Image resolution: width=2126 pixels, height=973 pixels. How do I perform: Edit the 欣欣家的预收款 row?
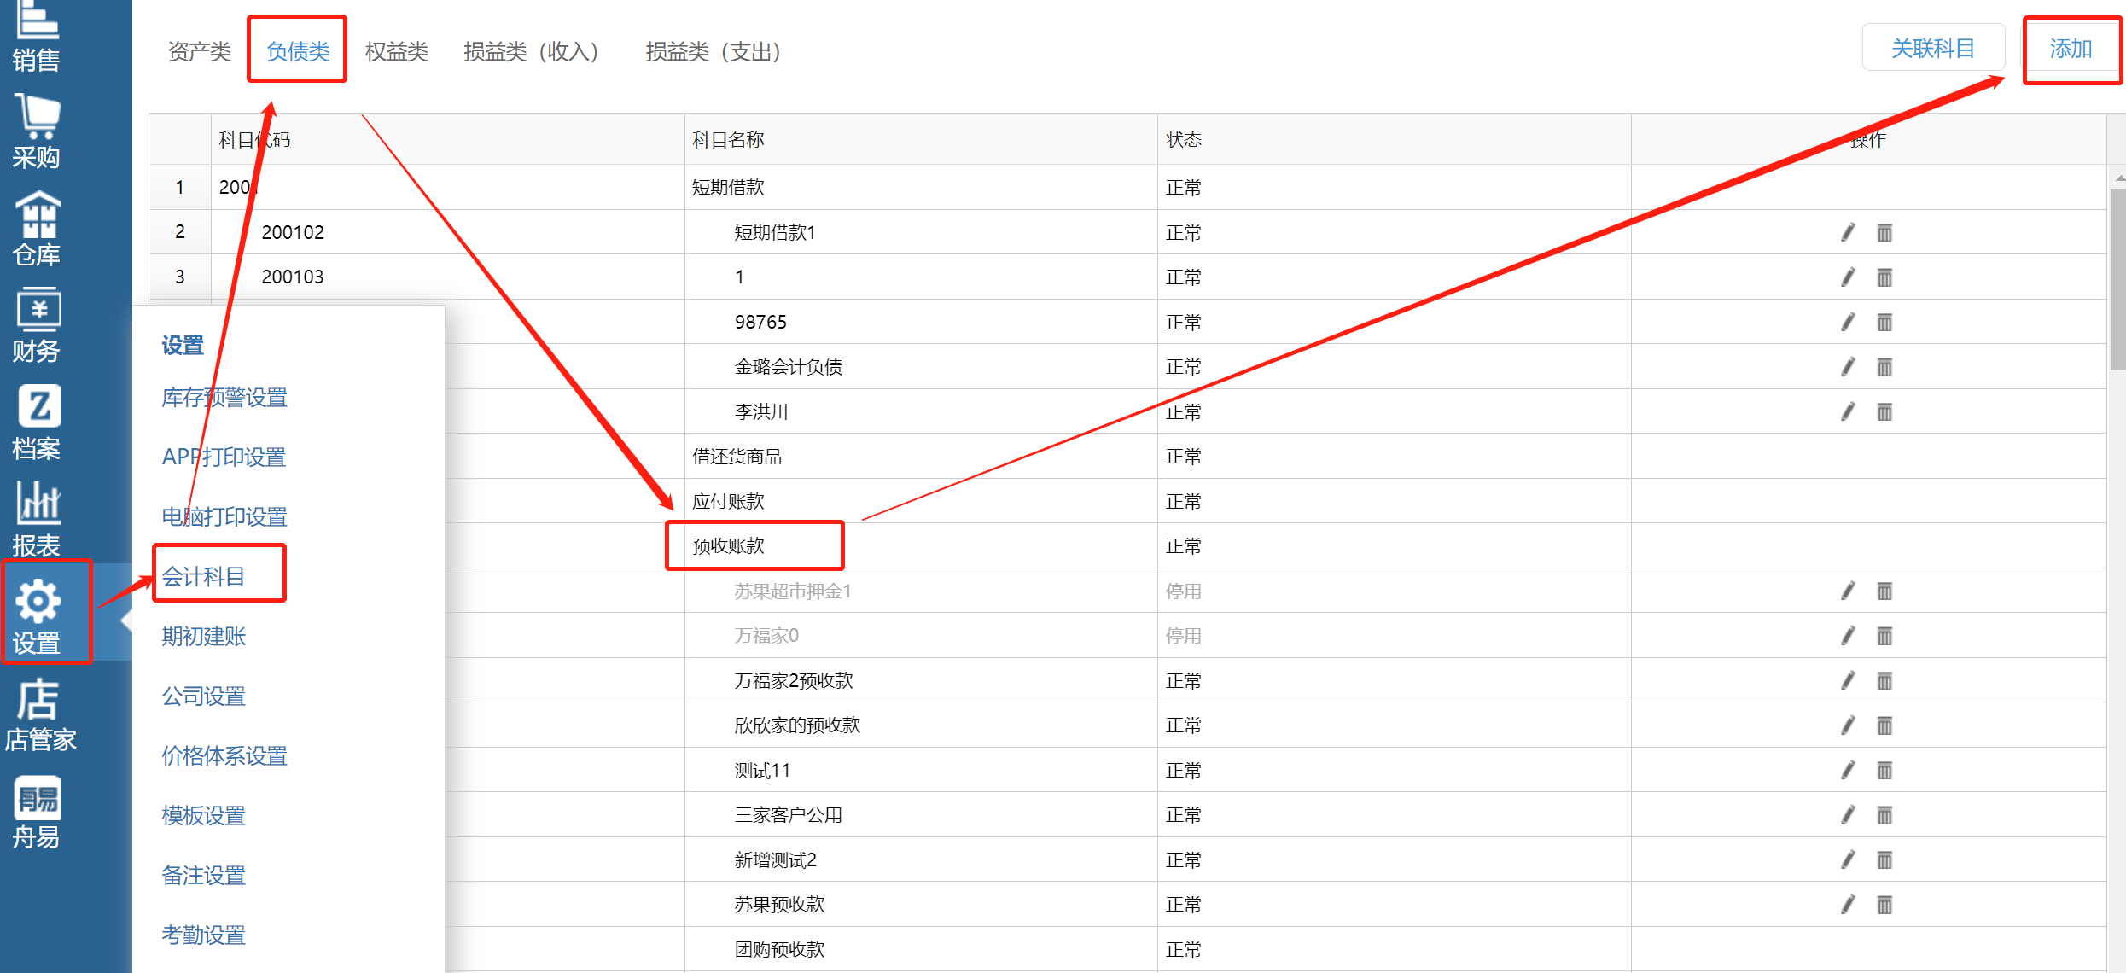tap(1848, 725)
